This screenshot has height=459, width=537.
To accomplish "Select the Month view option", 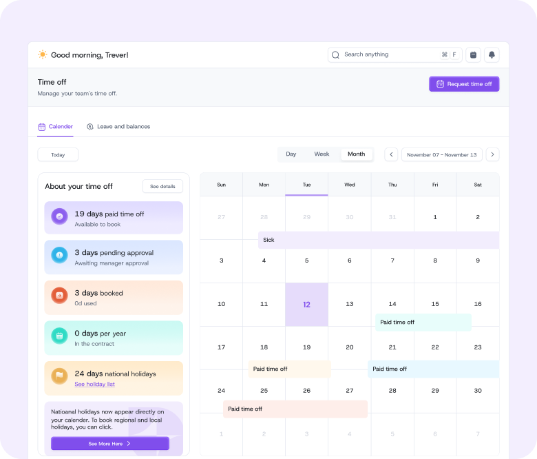I will (357, 154).
